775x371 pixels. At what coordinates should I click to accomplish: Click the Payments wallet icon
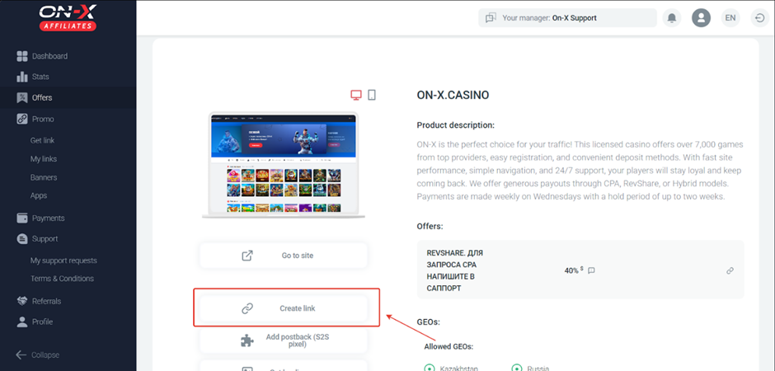point(21,218)
